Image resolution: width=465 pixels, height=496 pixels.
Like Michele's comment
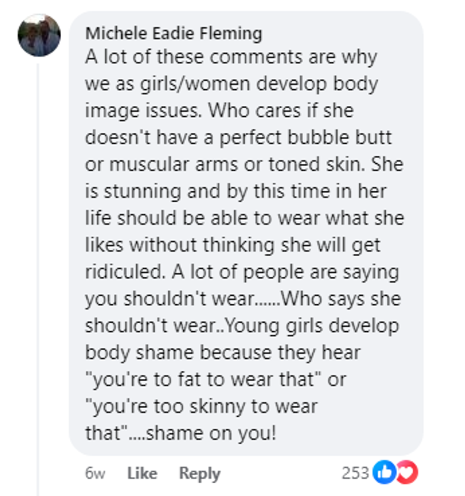point(142,473)
